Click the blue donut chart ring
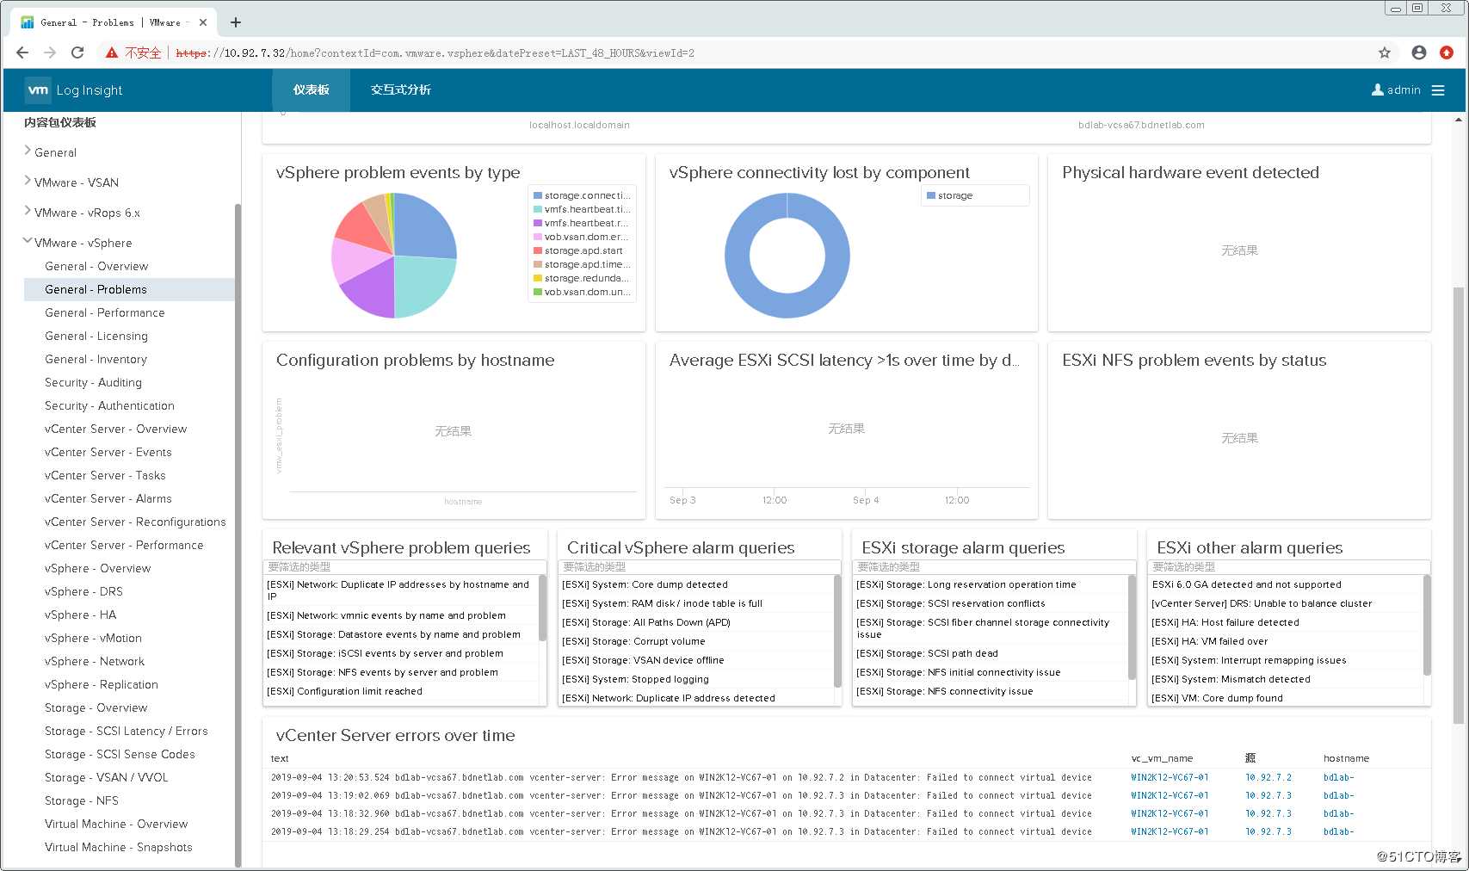The height and width of the screenshot is (871, 1469). [x=737, y=256]
